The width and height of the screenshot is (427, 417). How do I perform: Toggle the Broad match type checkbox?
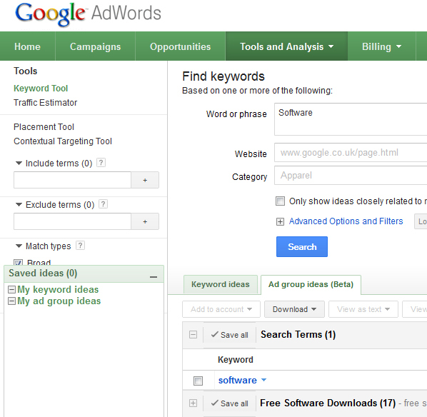[19, 263]
